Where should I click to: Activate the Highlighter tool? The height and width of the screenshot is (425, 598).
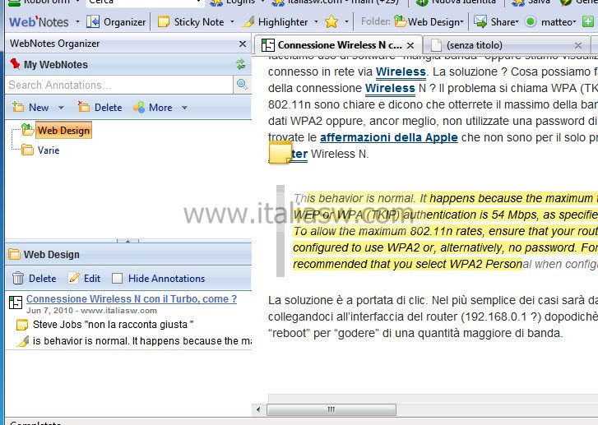(x=276, y=21)
